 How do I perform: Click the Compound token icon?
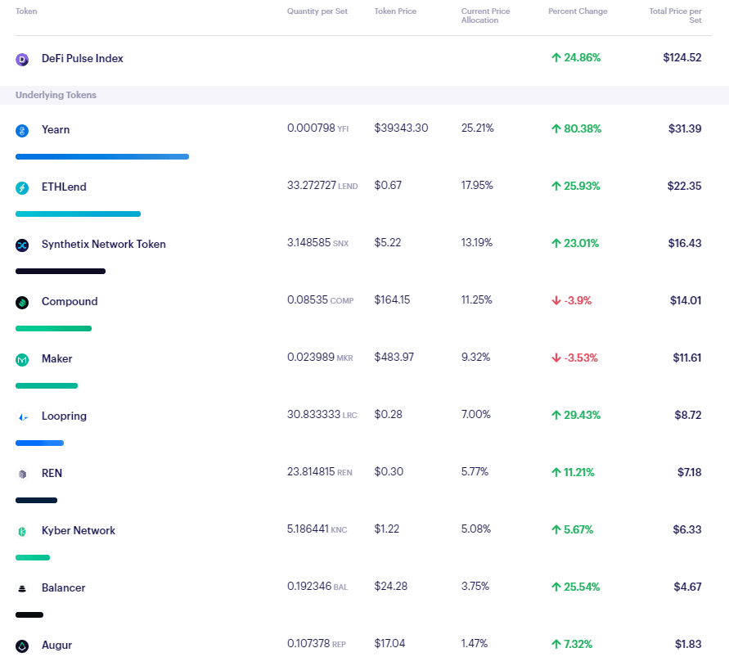pos(22,302)
